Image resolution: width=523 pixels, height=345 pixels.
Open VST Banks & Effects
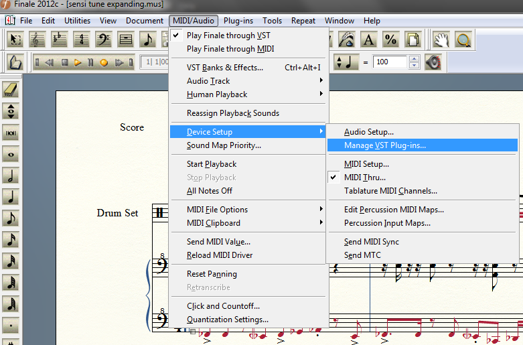pos(248,68)
